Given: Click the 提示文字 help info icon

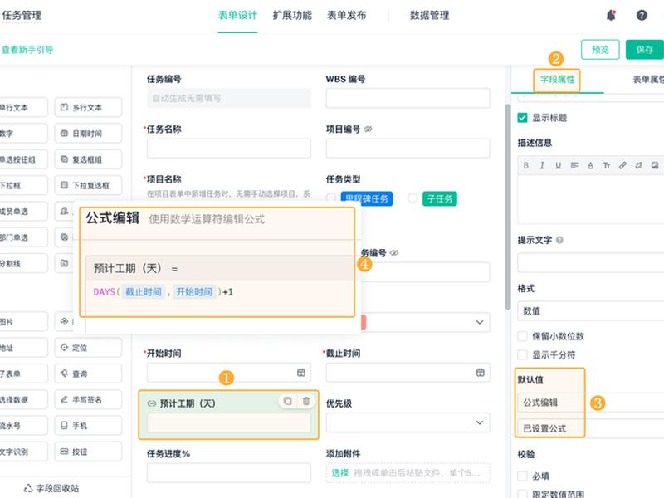Looking at the screenshot, I should click(x=559, y=240).
